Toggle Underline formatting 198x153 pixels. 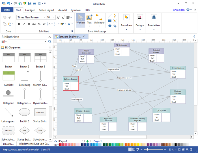point(29,24)
